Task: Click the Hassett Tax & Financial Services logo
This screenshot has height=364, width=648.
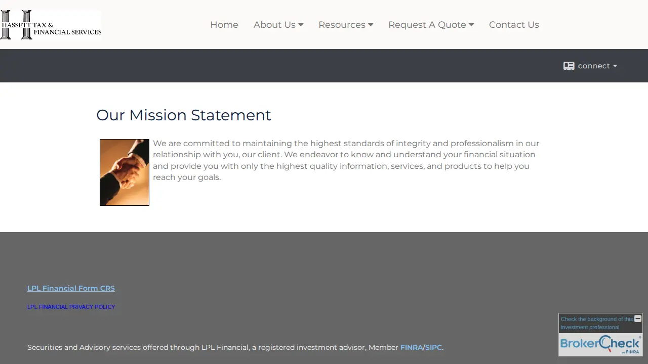Action: click(51, 25)
